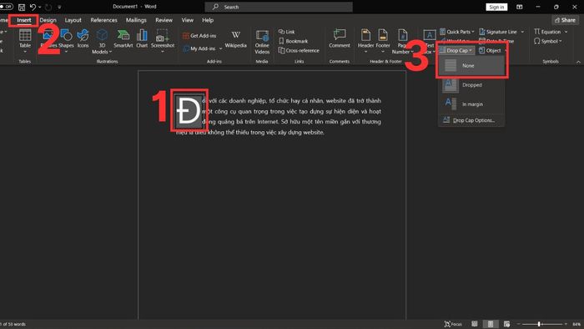Zoom out with the minus button
Viewport: 584px width, 329px height.
pyautogui.click(x=518, y=324)
